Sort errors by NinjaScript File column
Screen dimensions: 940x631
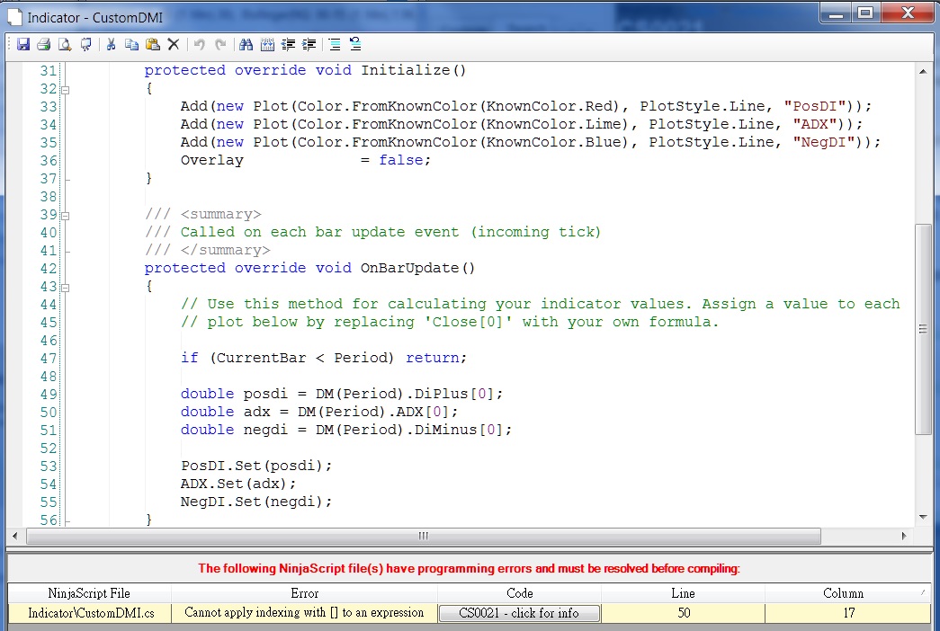click(x=89, y=593)
